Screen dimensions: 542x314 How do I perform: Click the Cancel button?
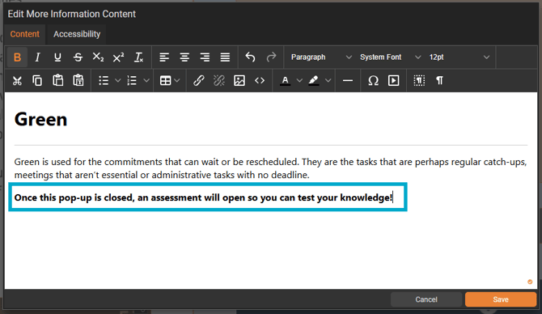426,299
